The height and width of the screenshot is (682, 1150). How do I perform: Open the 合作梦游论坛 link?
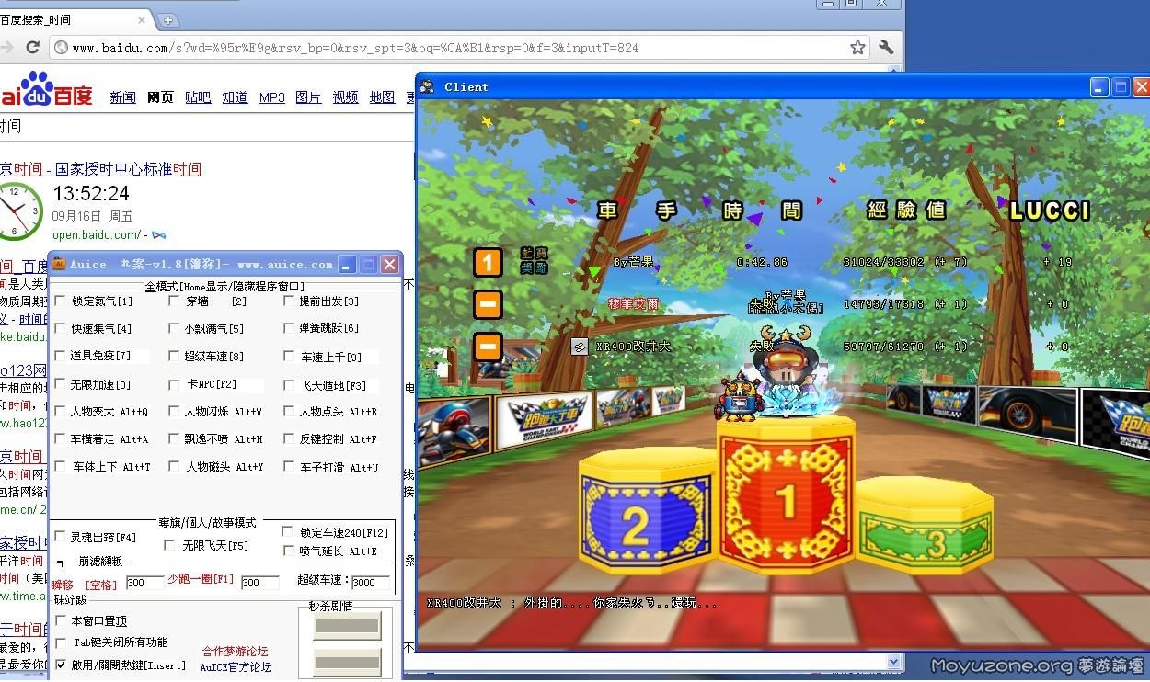click(235, 652)
